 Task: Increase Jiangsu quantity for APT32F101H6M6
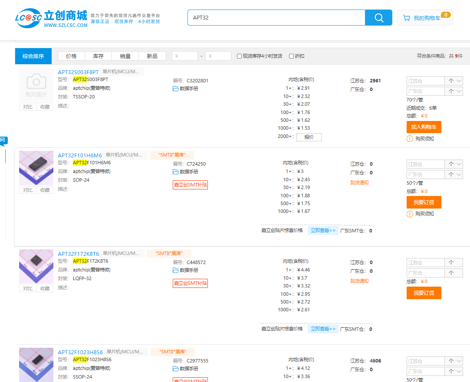[x=451, y=164]
